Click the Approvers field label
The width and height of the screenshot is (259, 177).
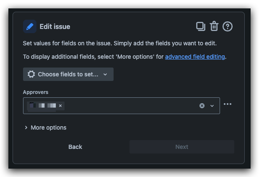(36, 92)
